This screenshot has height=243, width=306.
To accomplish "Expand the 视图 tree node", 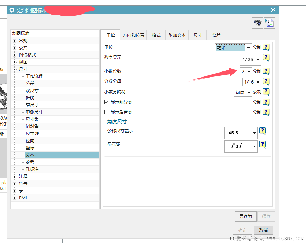I will tap(14, 62).
